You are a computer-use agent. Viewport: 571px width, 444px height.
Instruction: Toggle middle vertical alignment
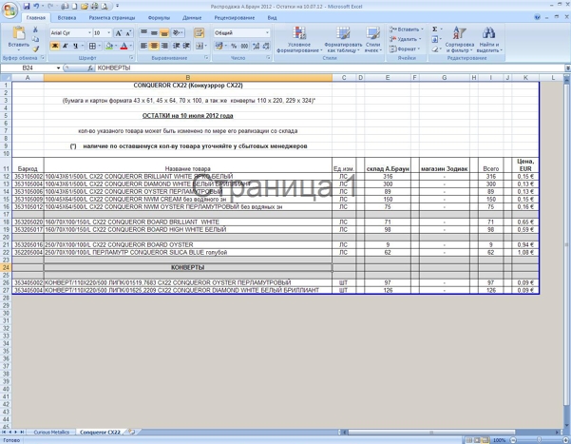[x=154, y=33]
